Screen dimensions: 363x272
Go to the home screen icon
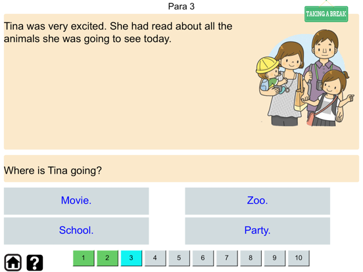[13, 262]
